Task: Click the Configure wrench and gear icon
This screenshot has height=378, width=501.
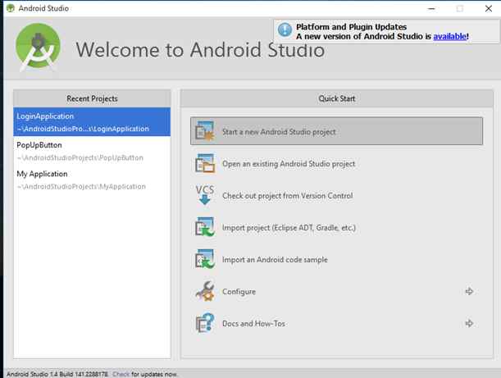Action: coord(205,291)
